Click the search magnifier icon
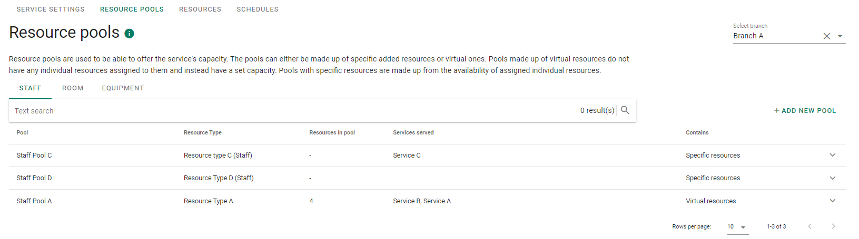Viewport: 859px width, 239px height. (625, 110)
